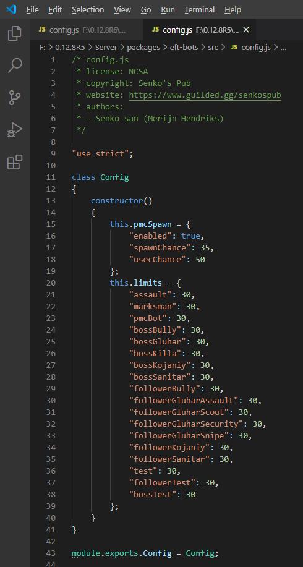Click JS icon on R6 config.js tab
303x567 pixels.
[42, 30]
